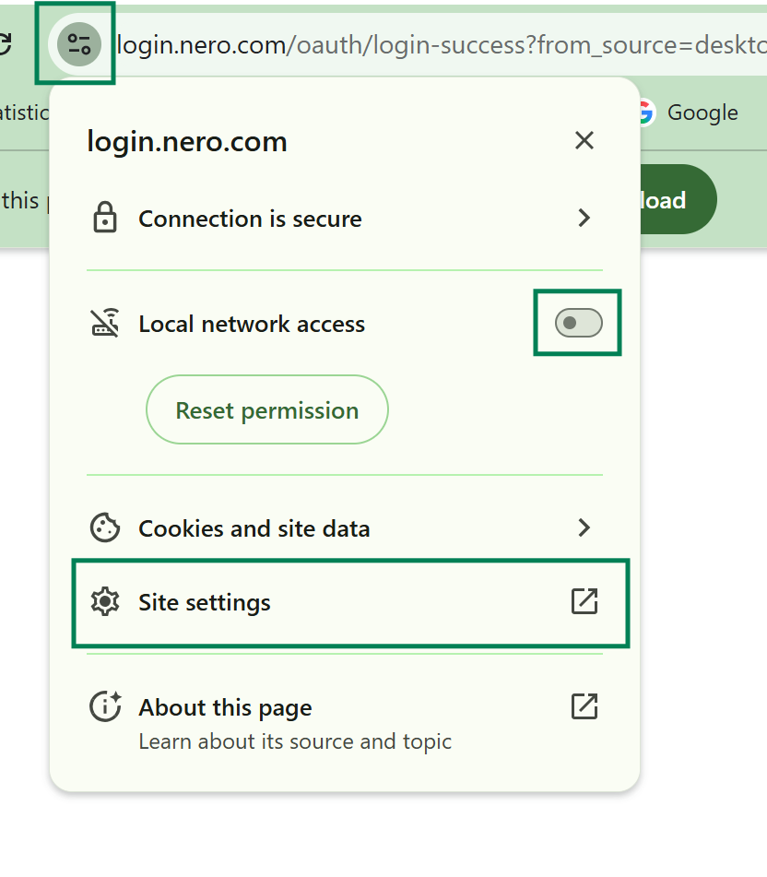Click the site information tune icon

(x=79, y=44)
